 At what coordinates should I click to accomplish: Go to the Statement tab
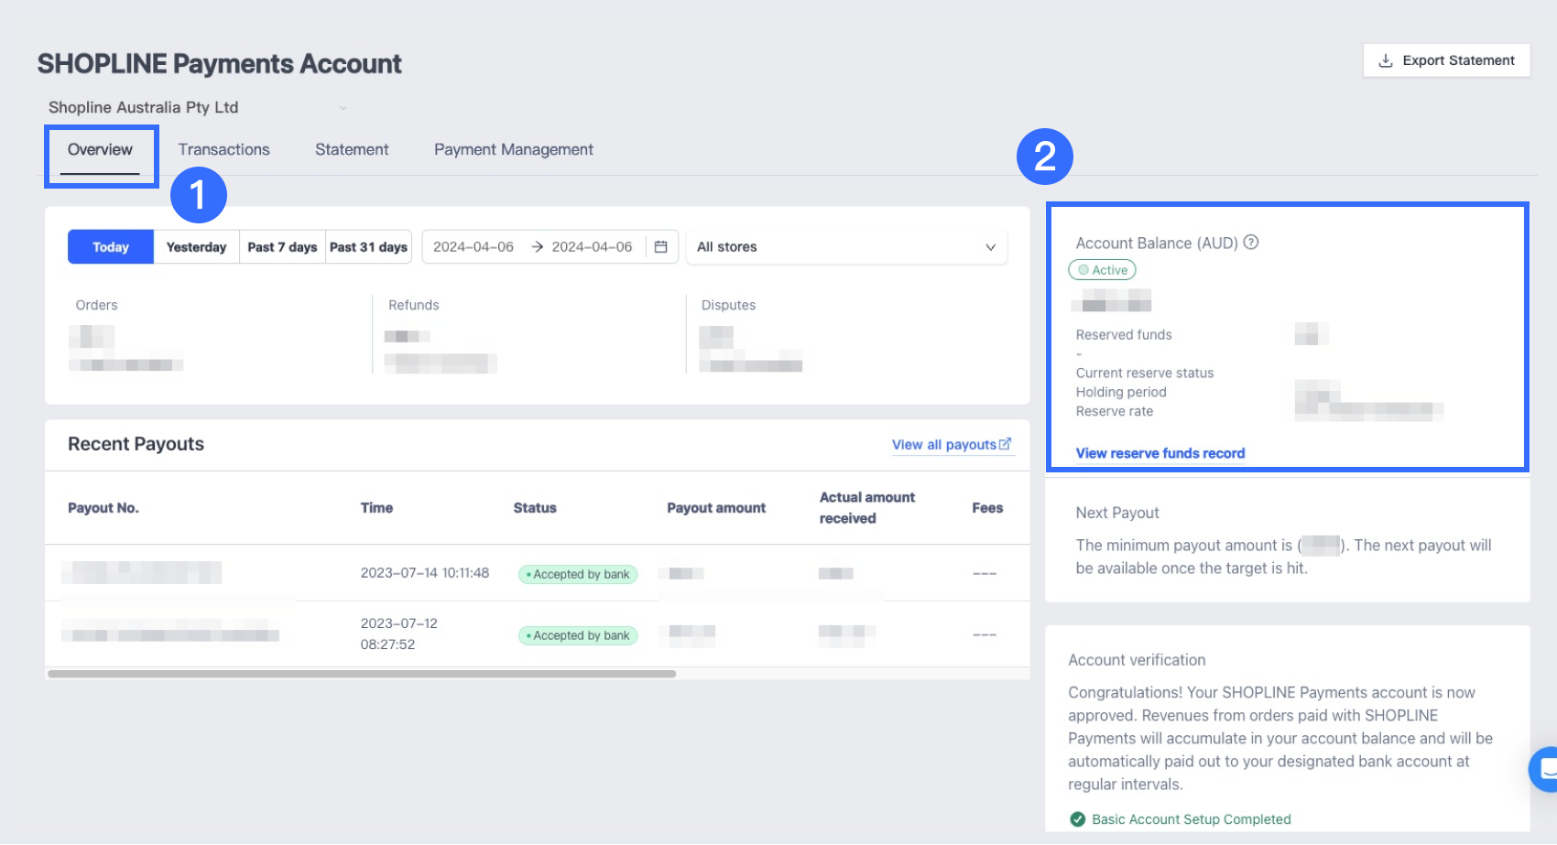point(352,150)
